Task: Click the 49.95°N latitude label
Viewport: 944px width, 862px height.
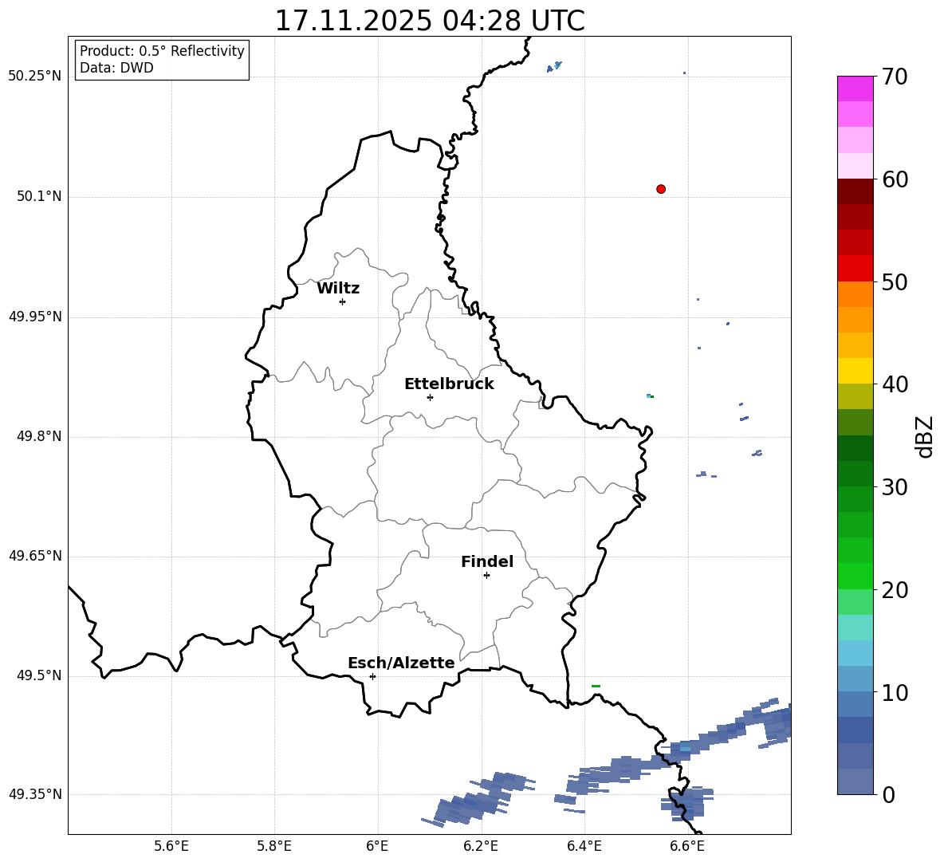Action: (35, 316)
